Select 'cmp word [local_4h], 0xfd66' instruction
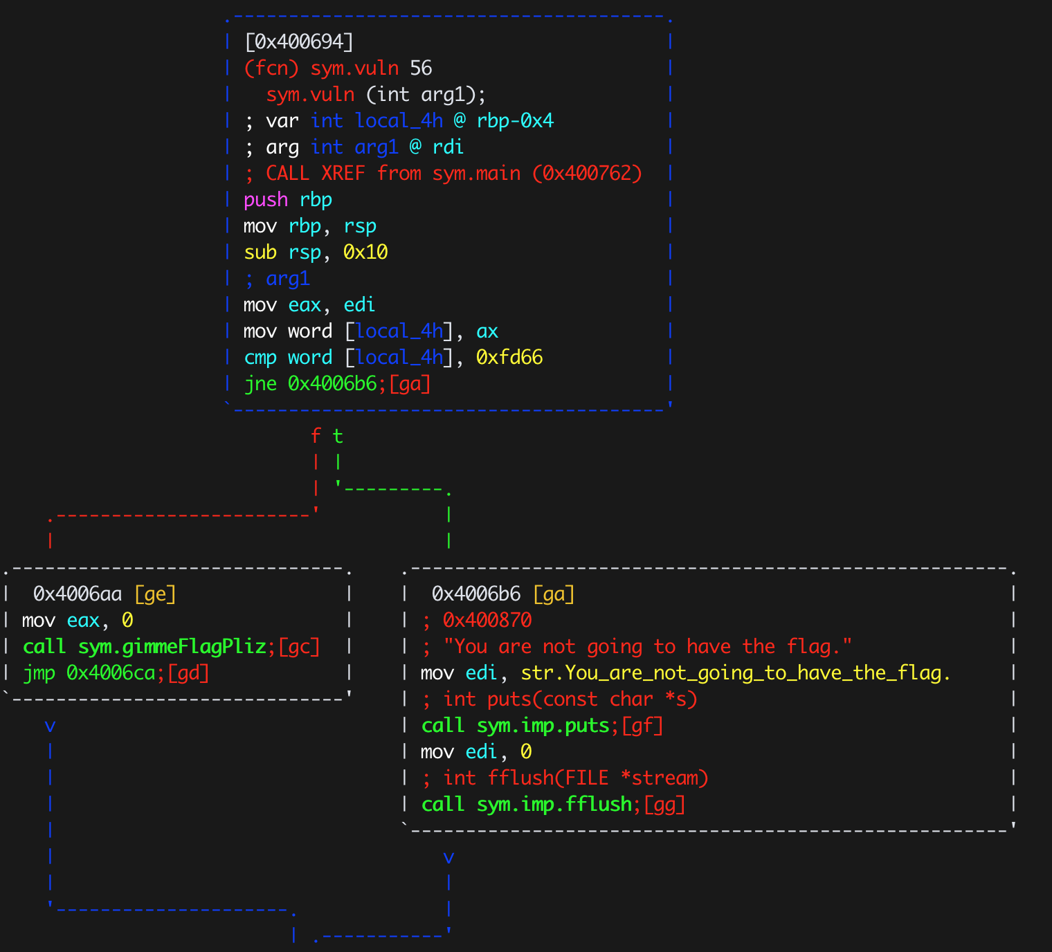This screenshot has width=1052, height=952. coord(393,357)
